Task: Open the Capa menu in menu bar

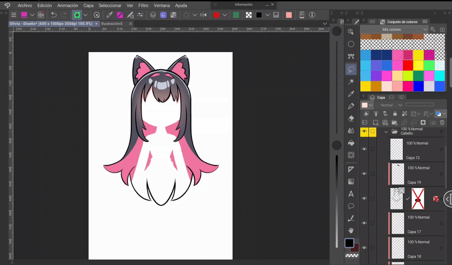Action: [88, 5]
